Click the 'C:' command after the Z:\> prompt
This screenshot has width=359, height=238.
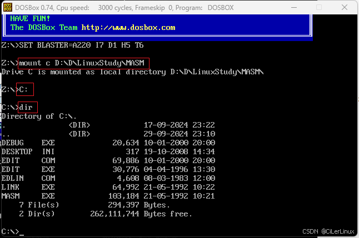pyautogui.click(x=23, y=89)
